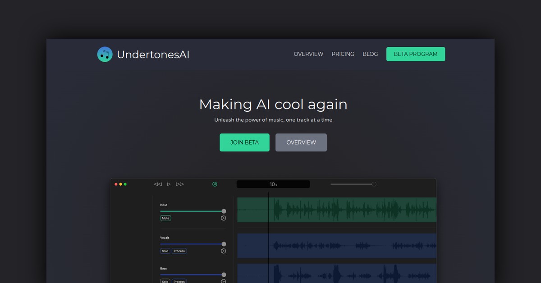Viewport: 541px width, 283px height.
Task: Click the 10s time display field
Action: (273, 184)
